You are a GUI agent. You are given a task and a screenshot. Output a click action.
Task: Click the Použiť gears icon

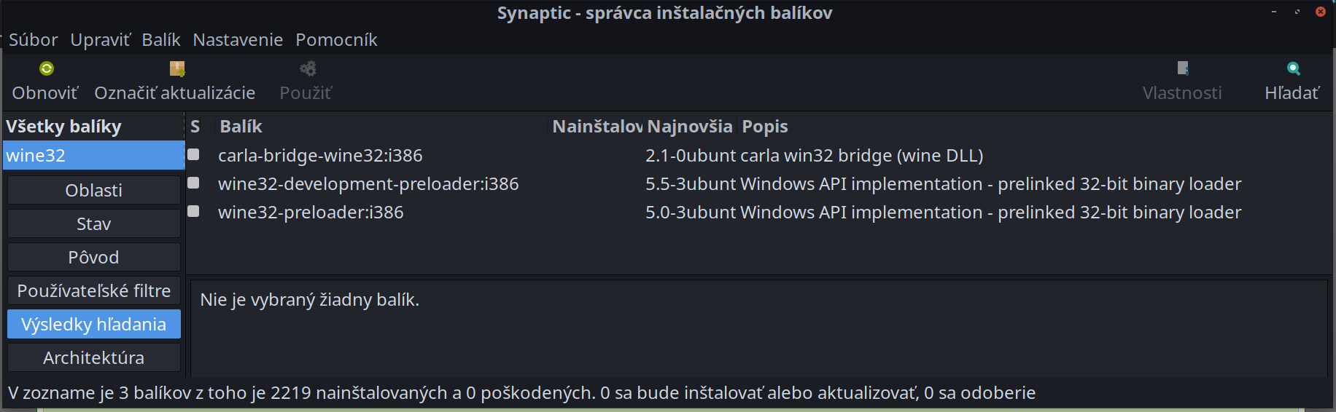click(308, 69)
